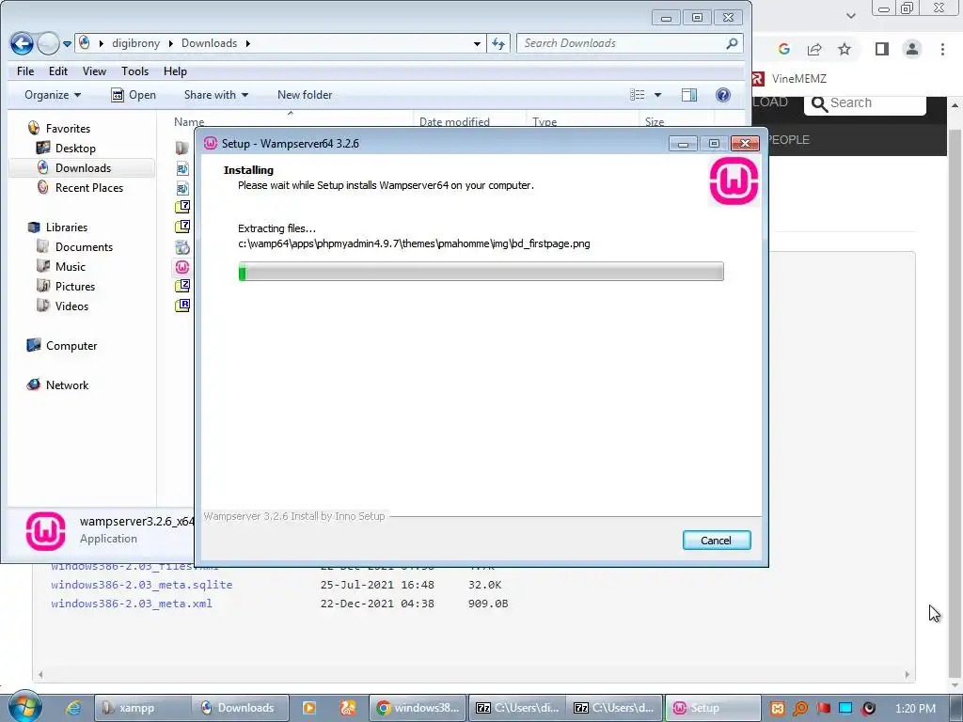Image resolution: width=963 pixels, height=722 pixels.
Task: Click the horizontal scrollbar left arrow
Action: pyautogui.click(x=40, y=675)
